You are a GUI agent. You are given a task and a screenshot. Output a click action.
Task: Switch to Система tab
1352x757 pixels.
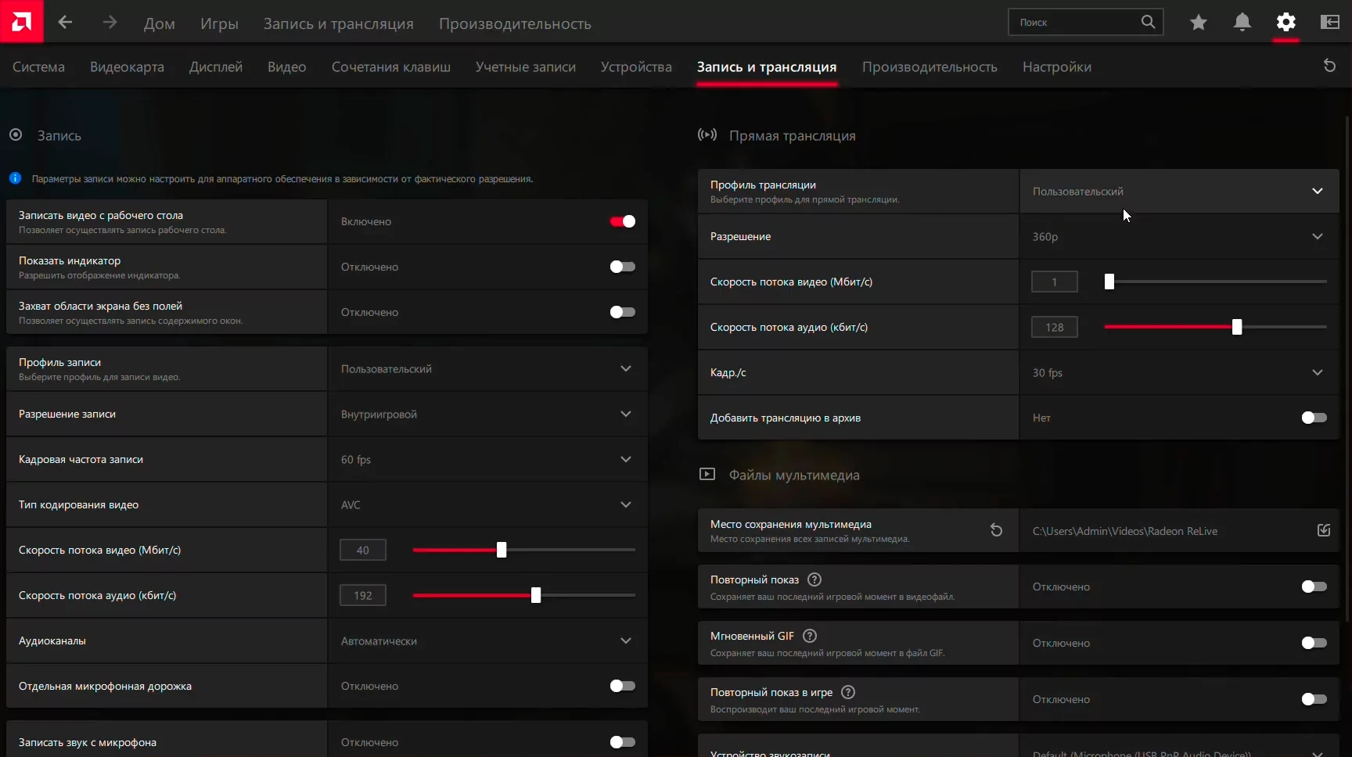pyautogui.click(x=38, y=66)
